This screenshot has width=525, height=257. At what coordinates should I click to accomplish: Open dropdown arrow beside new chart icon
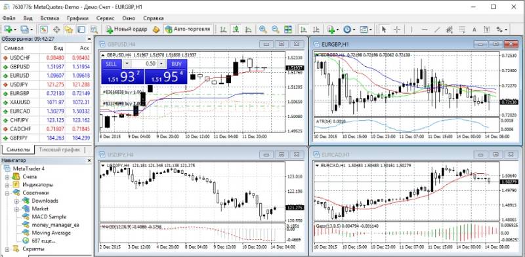click(x=14, y=30)
